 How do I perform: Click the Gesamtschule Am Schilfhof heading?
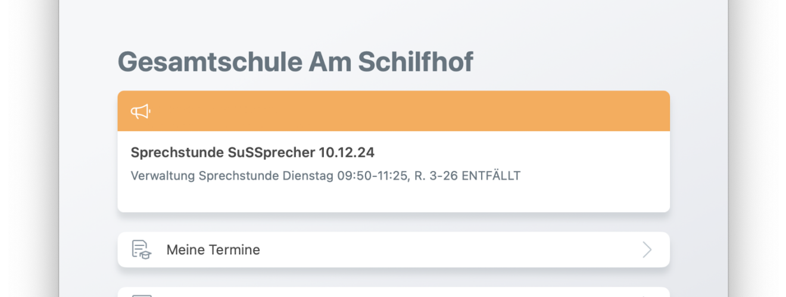295,61
